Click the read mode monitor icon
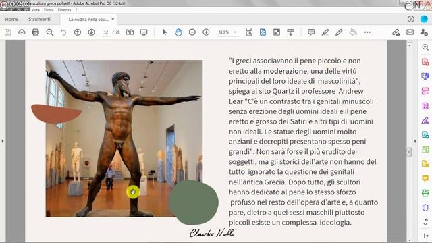This screenshot has height=243, width=432. point(144,32)
